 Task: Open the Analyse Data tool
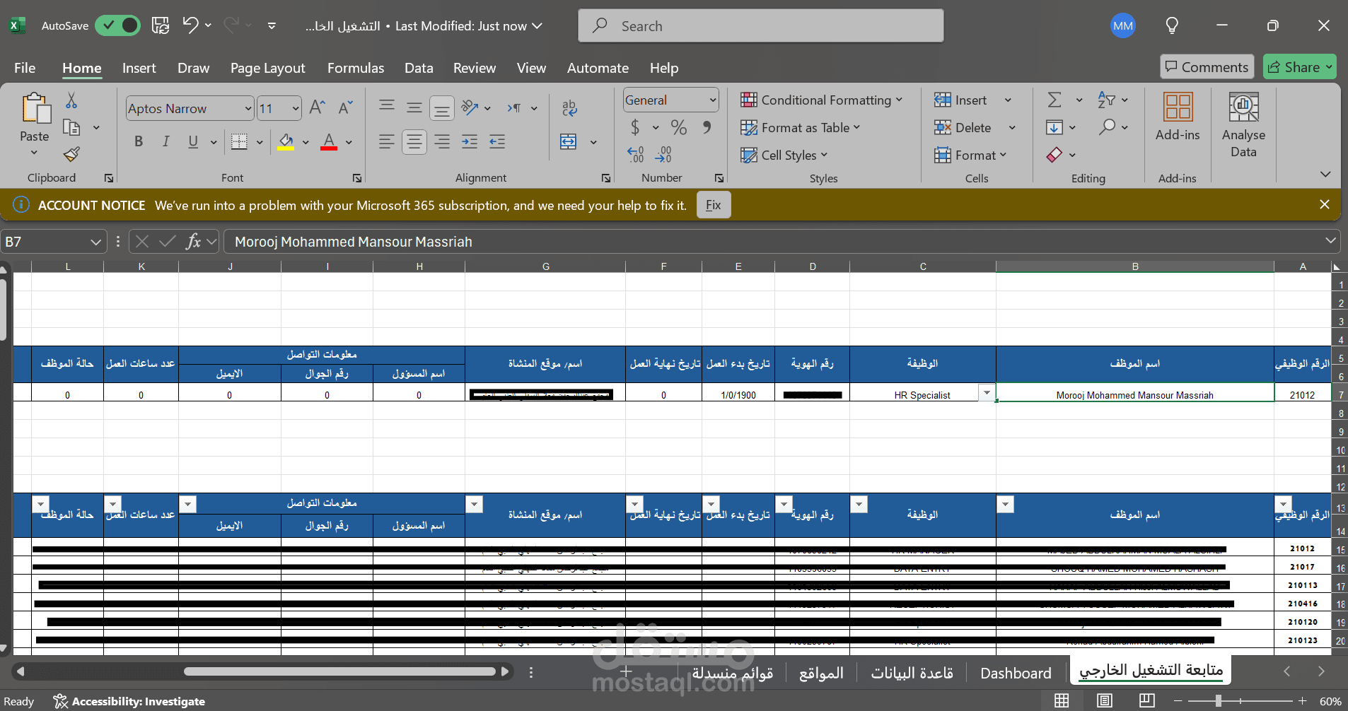[x=1243, y=126]
